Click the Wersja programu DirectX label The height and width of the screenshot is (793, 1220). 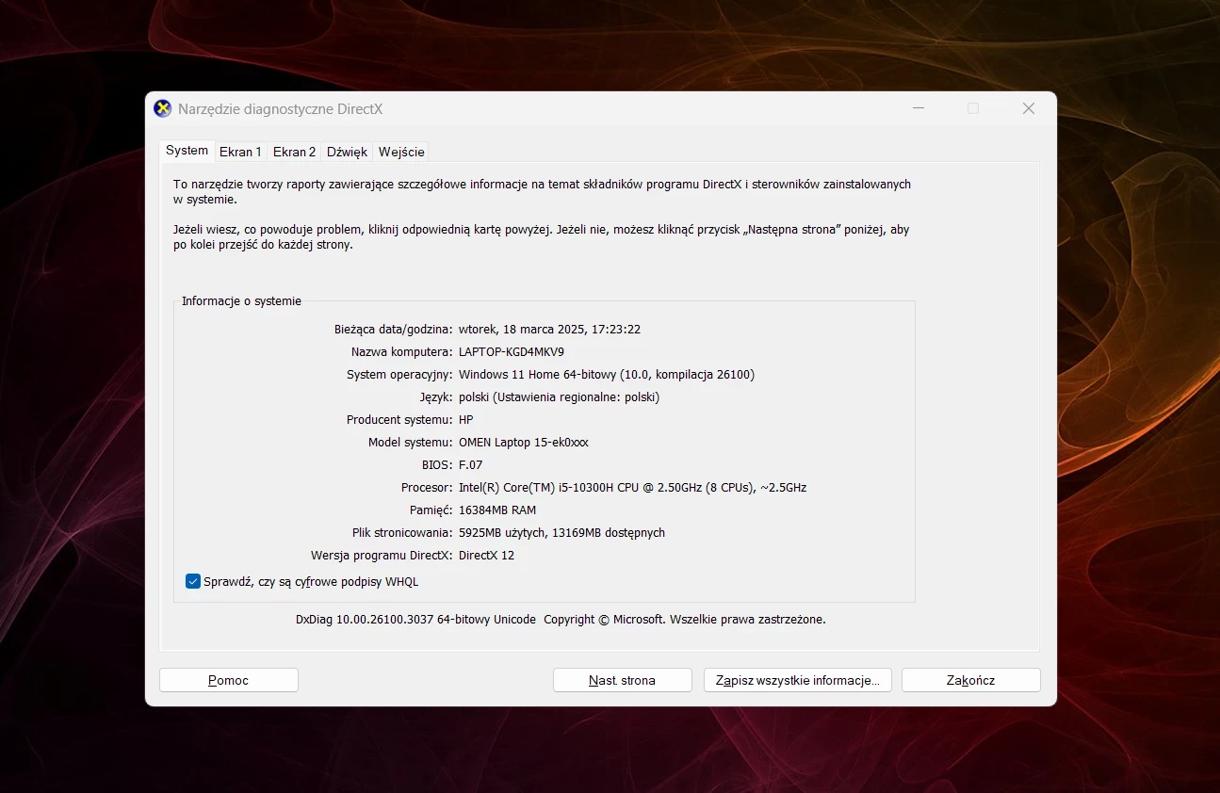(382, 556)
